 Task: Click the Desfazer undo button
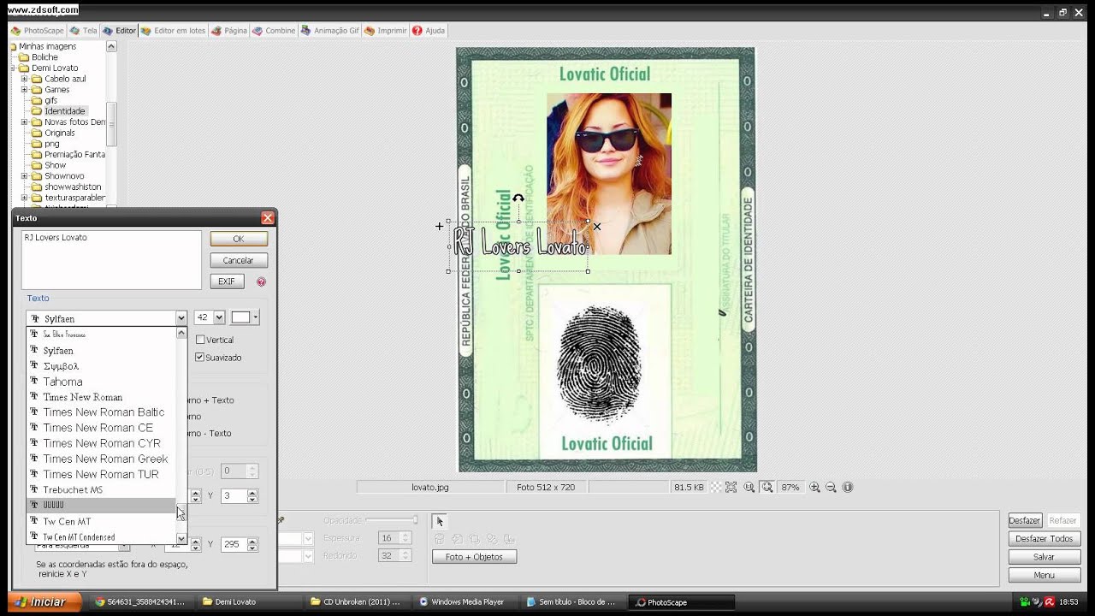[x=1024, y=520]
